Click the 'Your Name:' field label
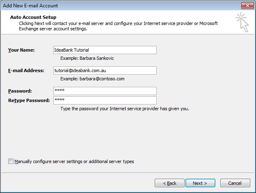256x193 pixels. (x=21, y=50)
